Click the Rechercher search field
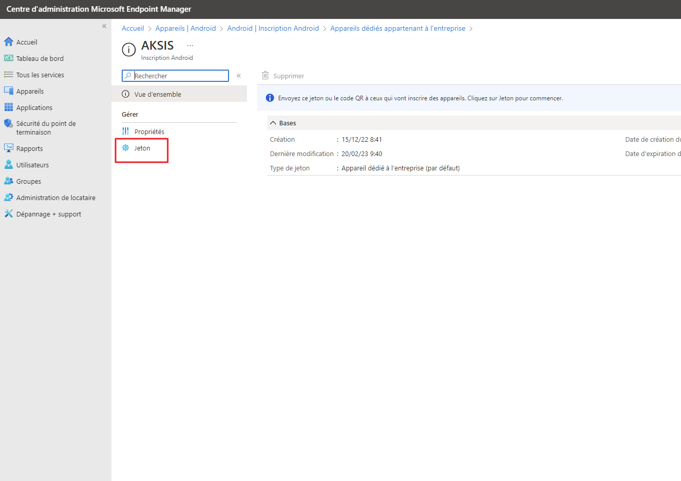681x481 pixels. 175,76
